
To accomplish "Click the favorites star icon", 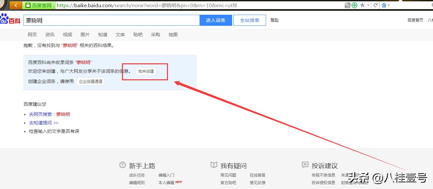I will coord(362,5).
